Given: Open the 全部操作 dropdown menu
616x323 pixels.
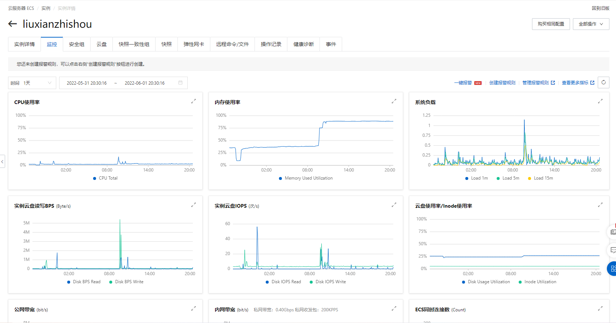Looking at the screenshot, I should (x=591, y=24).
